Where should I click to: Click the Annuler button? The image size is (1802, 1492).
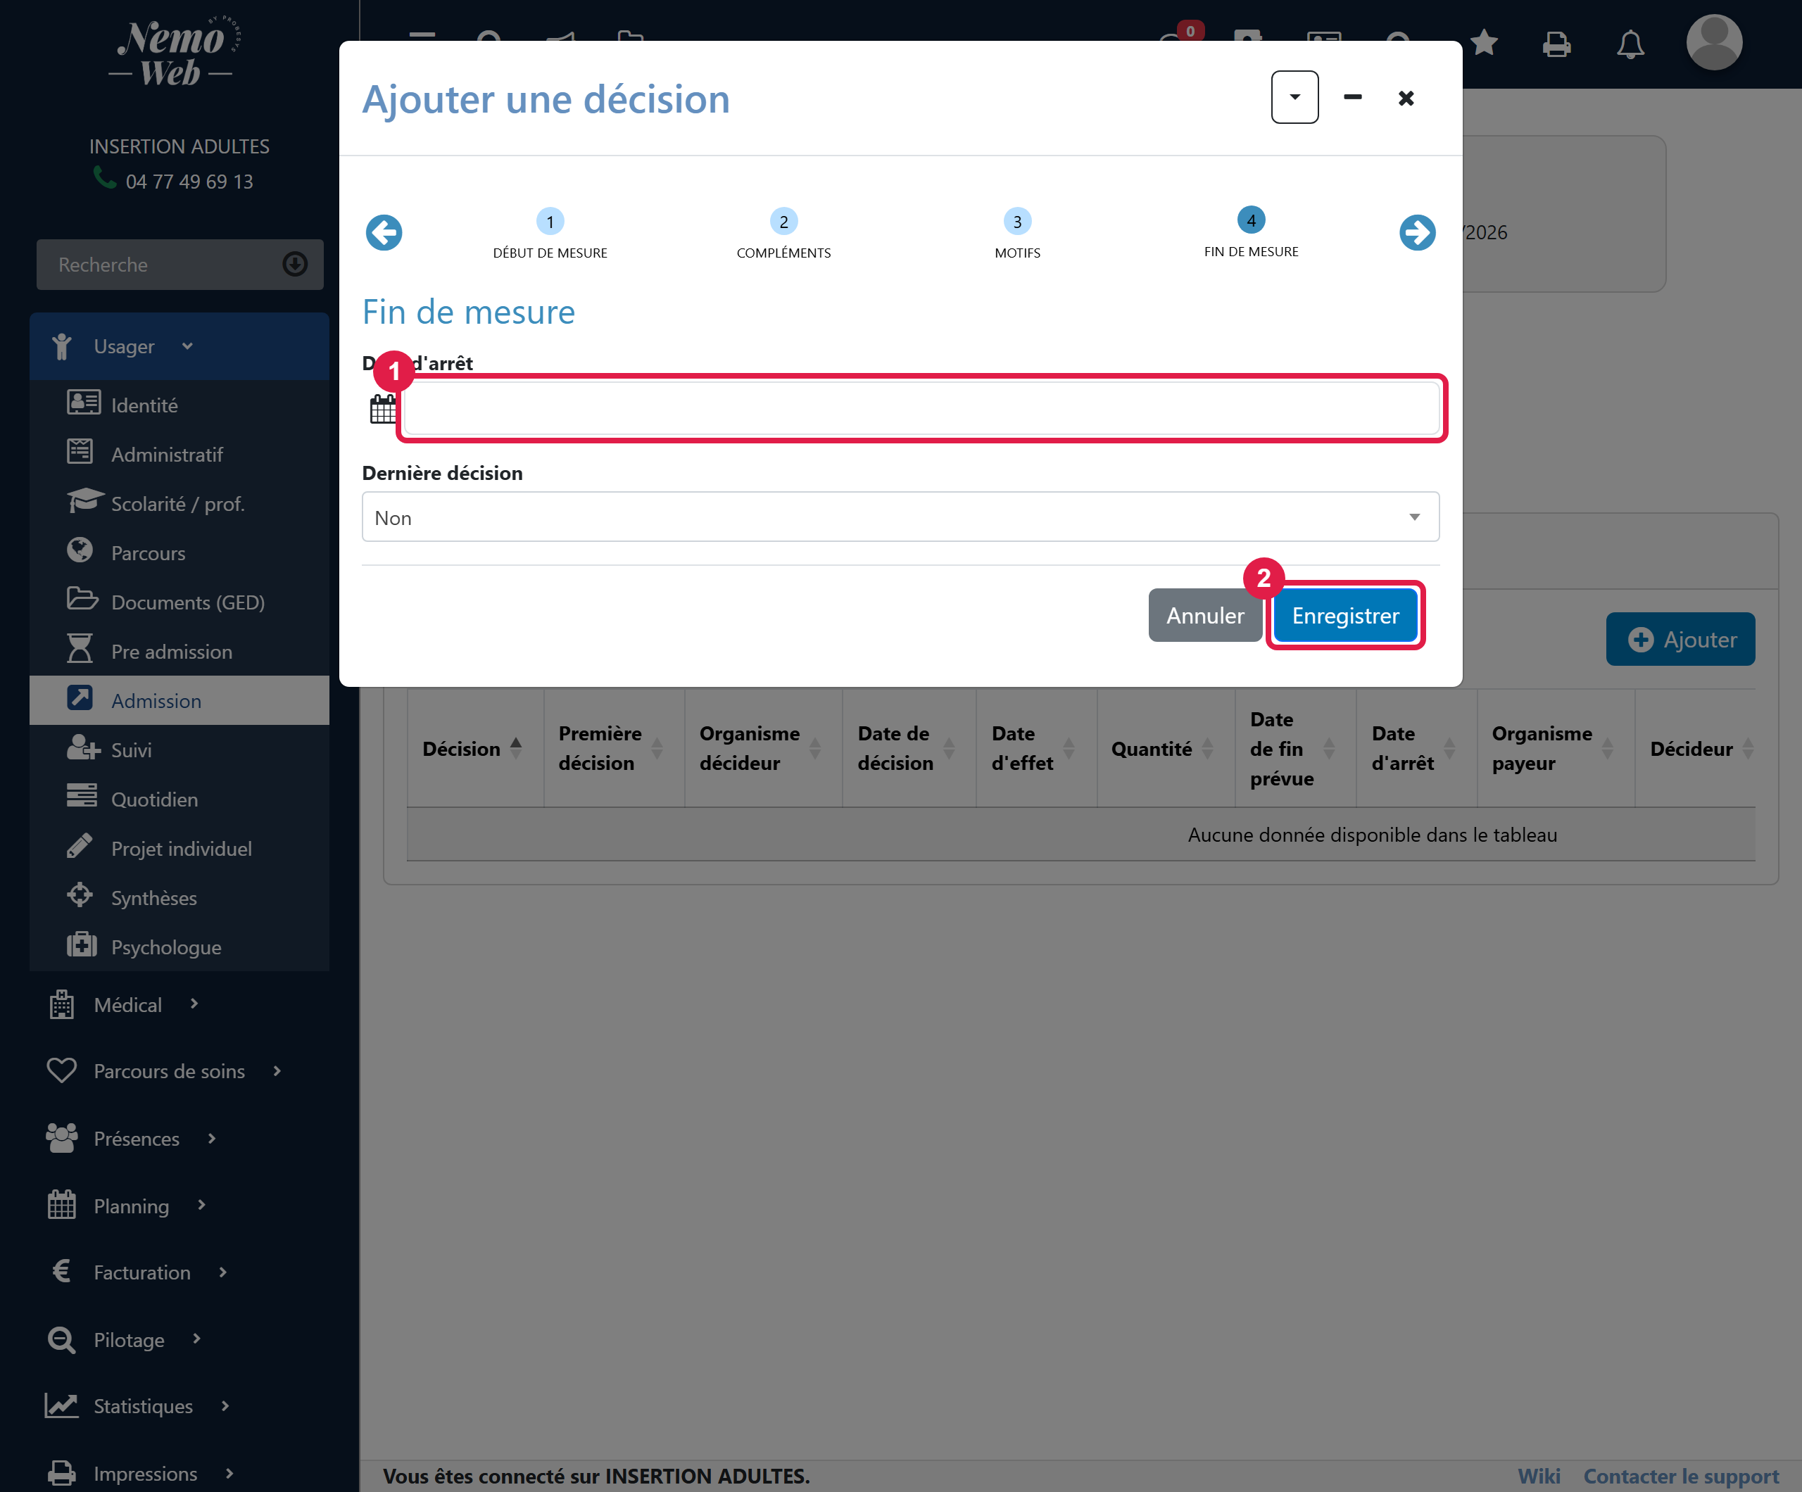point(1205,615)
